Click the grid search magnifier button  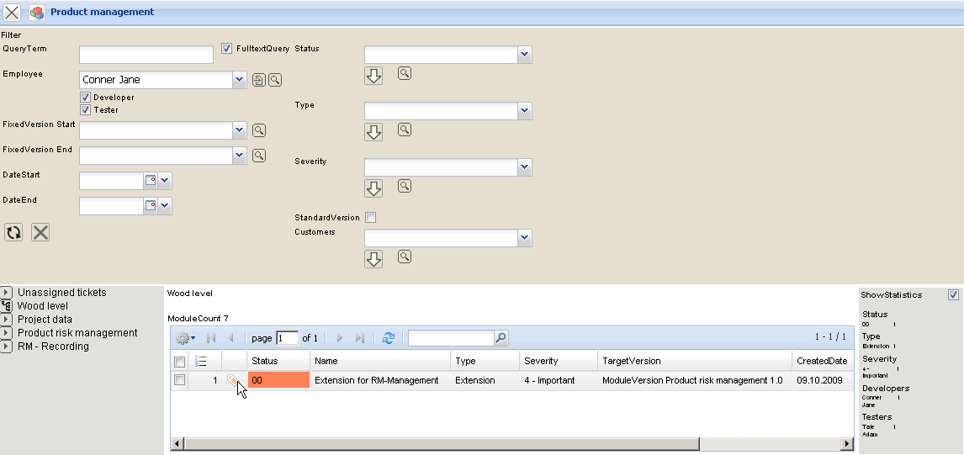coord(501,338)
